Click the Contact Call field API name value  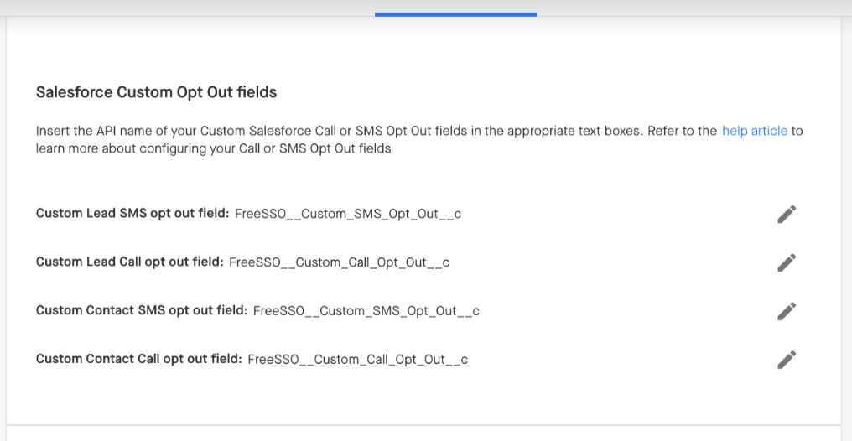(x=357, y=360)
